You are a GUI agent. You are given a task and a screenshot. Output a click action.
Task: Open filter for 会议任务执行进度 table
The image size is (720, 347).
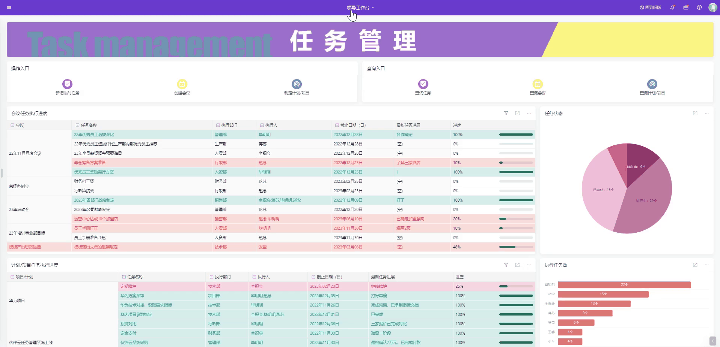point(506,113)
